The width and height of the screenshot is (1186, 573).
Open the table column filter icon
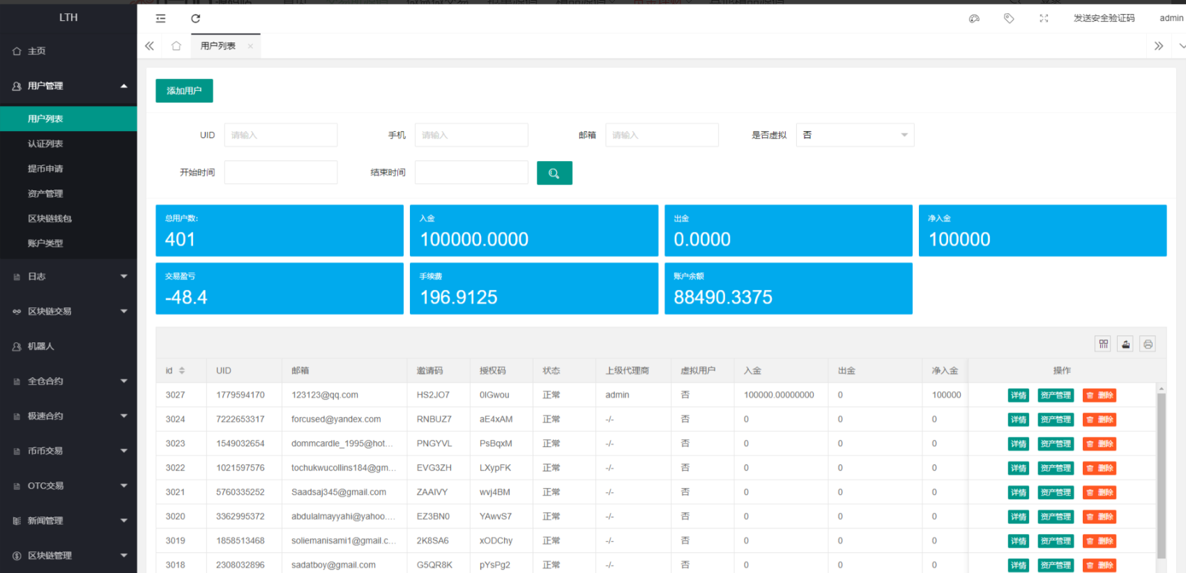(1103, 344)
